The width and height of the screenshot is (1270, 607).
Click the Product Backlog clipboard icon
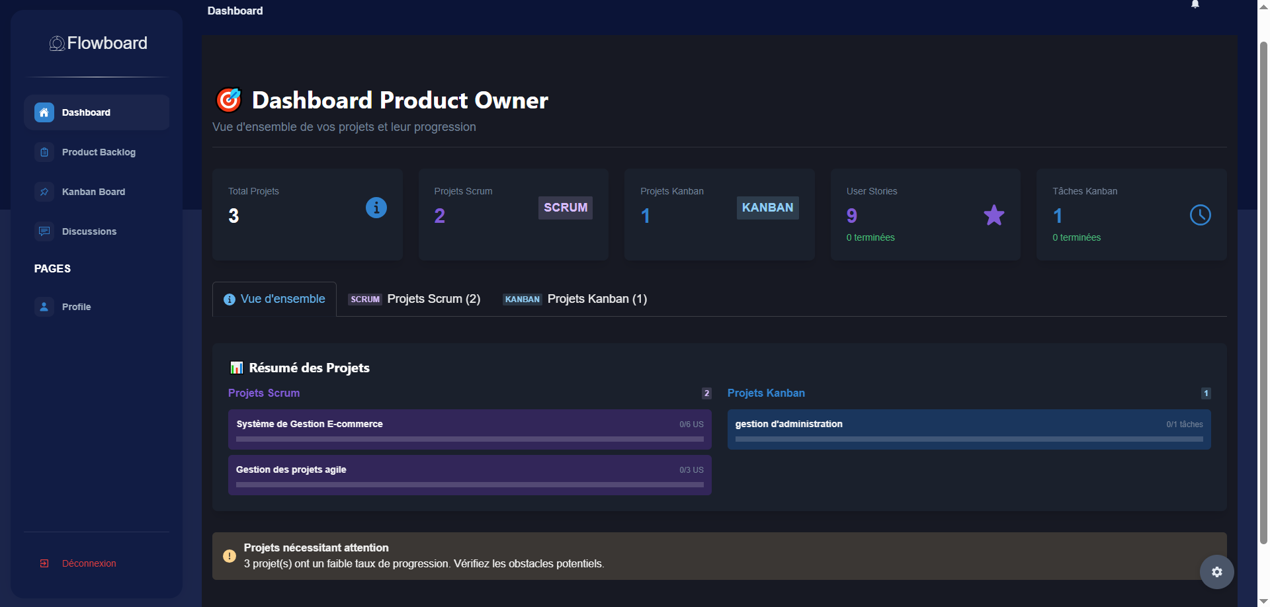pyautogui.click(x=44, y=152)
